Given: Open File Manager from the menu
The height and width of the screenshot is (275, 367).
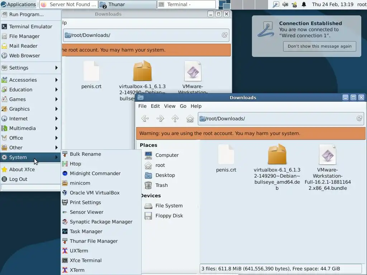Looking at the screenshot, I should tap(31, 36).
